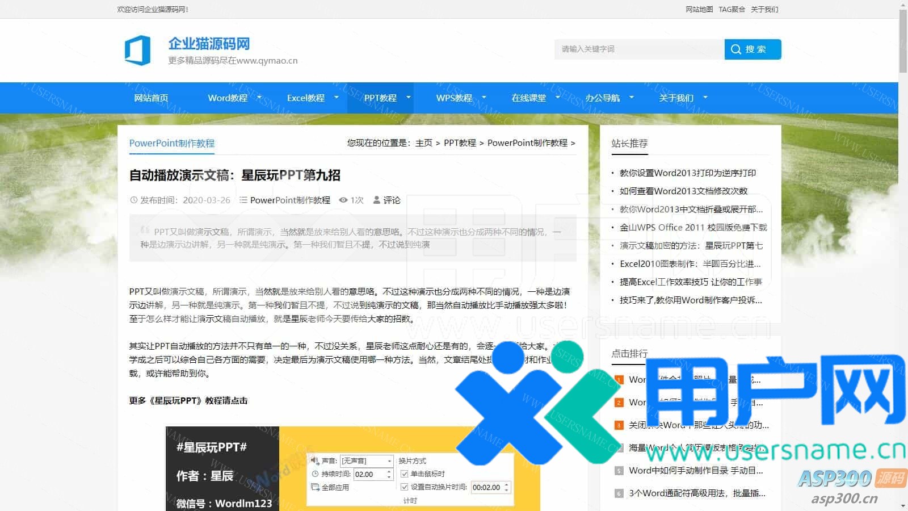
Task: Click the list icon before PowerPoint制作教程 category
Action: pyautogui.click(x=243, y=200)
